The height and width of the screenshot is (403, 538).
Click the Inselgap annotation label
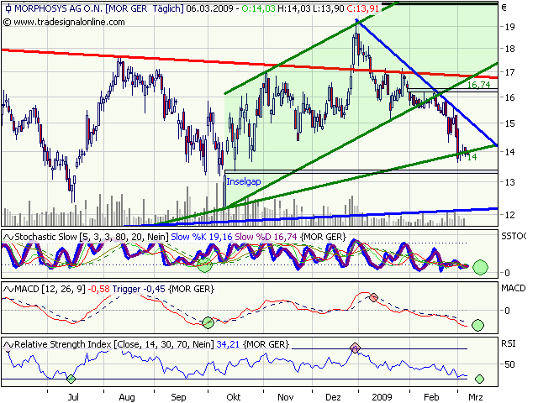[242, 181]
